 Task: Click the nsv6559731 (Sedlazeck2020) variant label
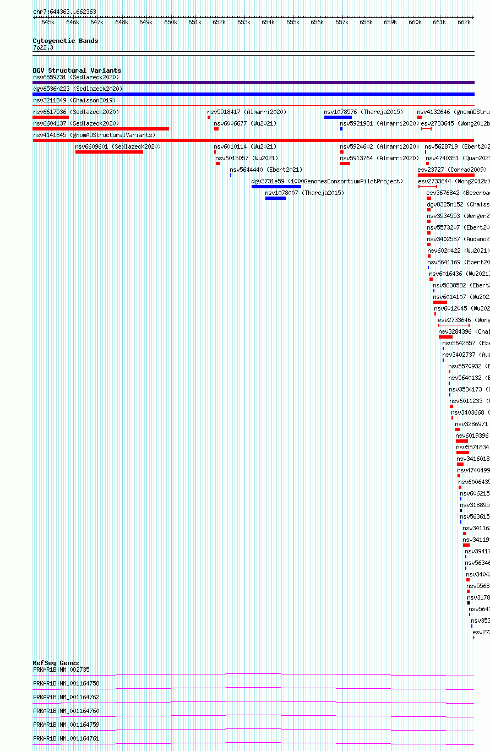pyautogui.click(x=75, y=77)
